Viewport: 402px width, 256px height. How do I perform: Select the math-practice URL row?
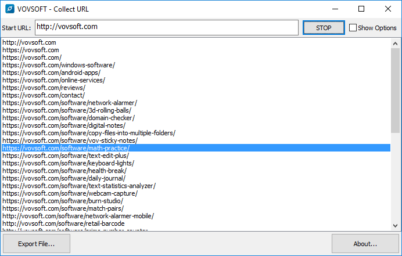tap(66, 148)
